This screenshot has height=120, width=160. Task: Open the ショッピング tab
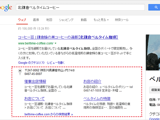pos(66,20)
